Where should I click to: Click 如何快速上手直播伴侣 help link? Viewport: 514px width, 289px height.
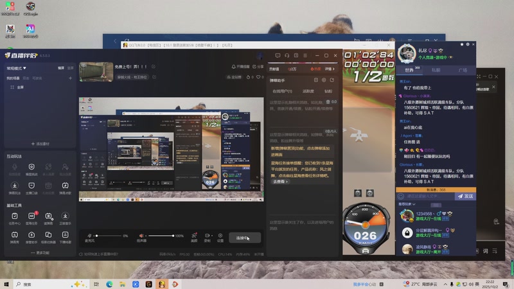pos(99,254)
